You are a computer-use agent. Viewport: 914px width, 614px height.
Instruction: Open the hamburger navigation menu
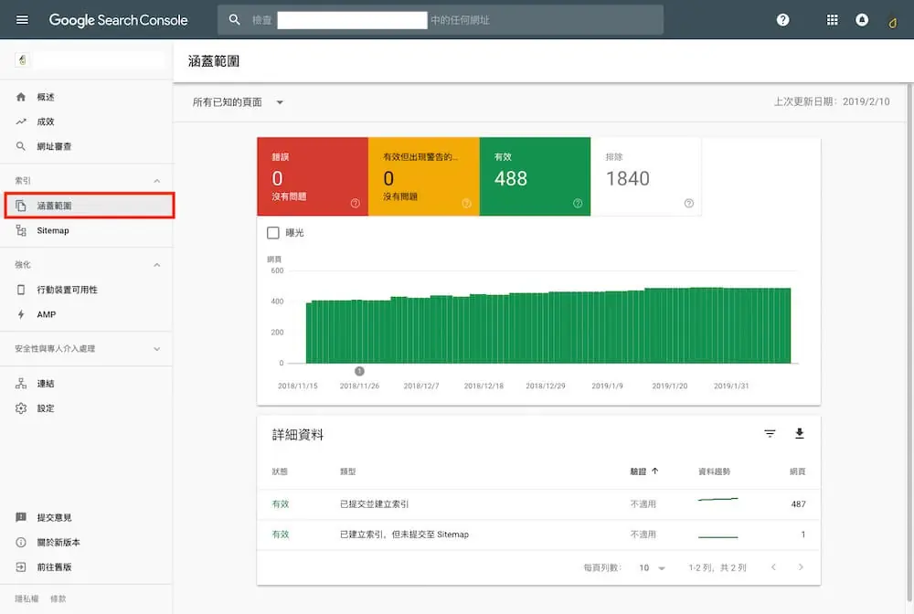click(22, 20)
